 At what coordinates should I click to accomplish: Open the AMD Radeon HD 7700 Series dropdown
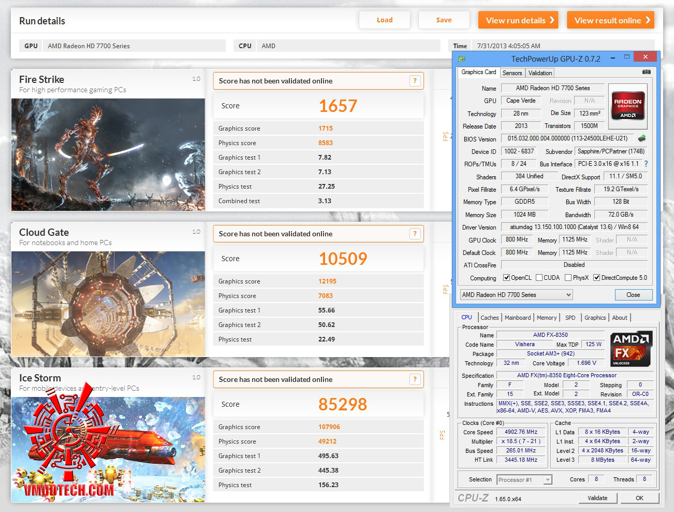click(517, 295)
